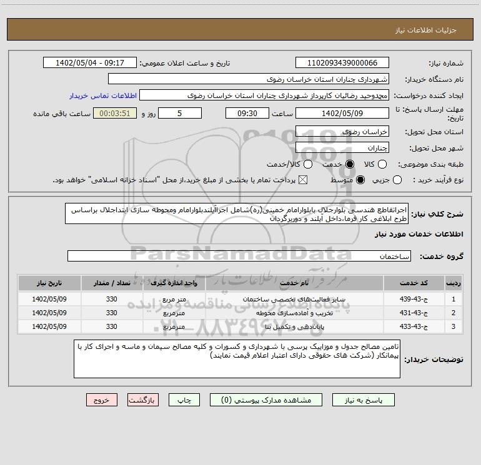481x465 pixels.
Task: Click the خروج exit button
Action: (102, 400)
